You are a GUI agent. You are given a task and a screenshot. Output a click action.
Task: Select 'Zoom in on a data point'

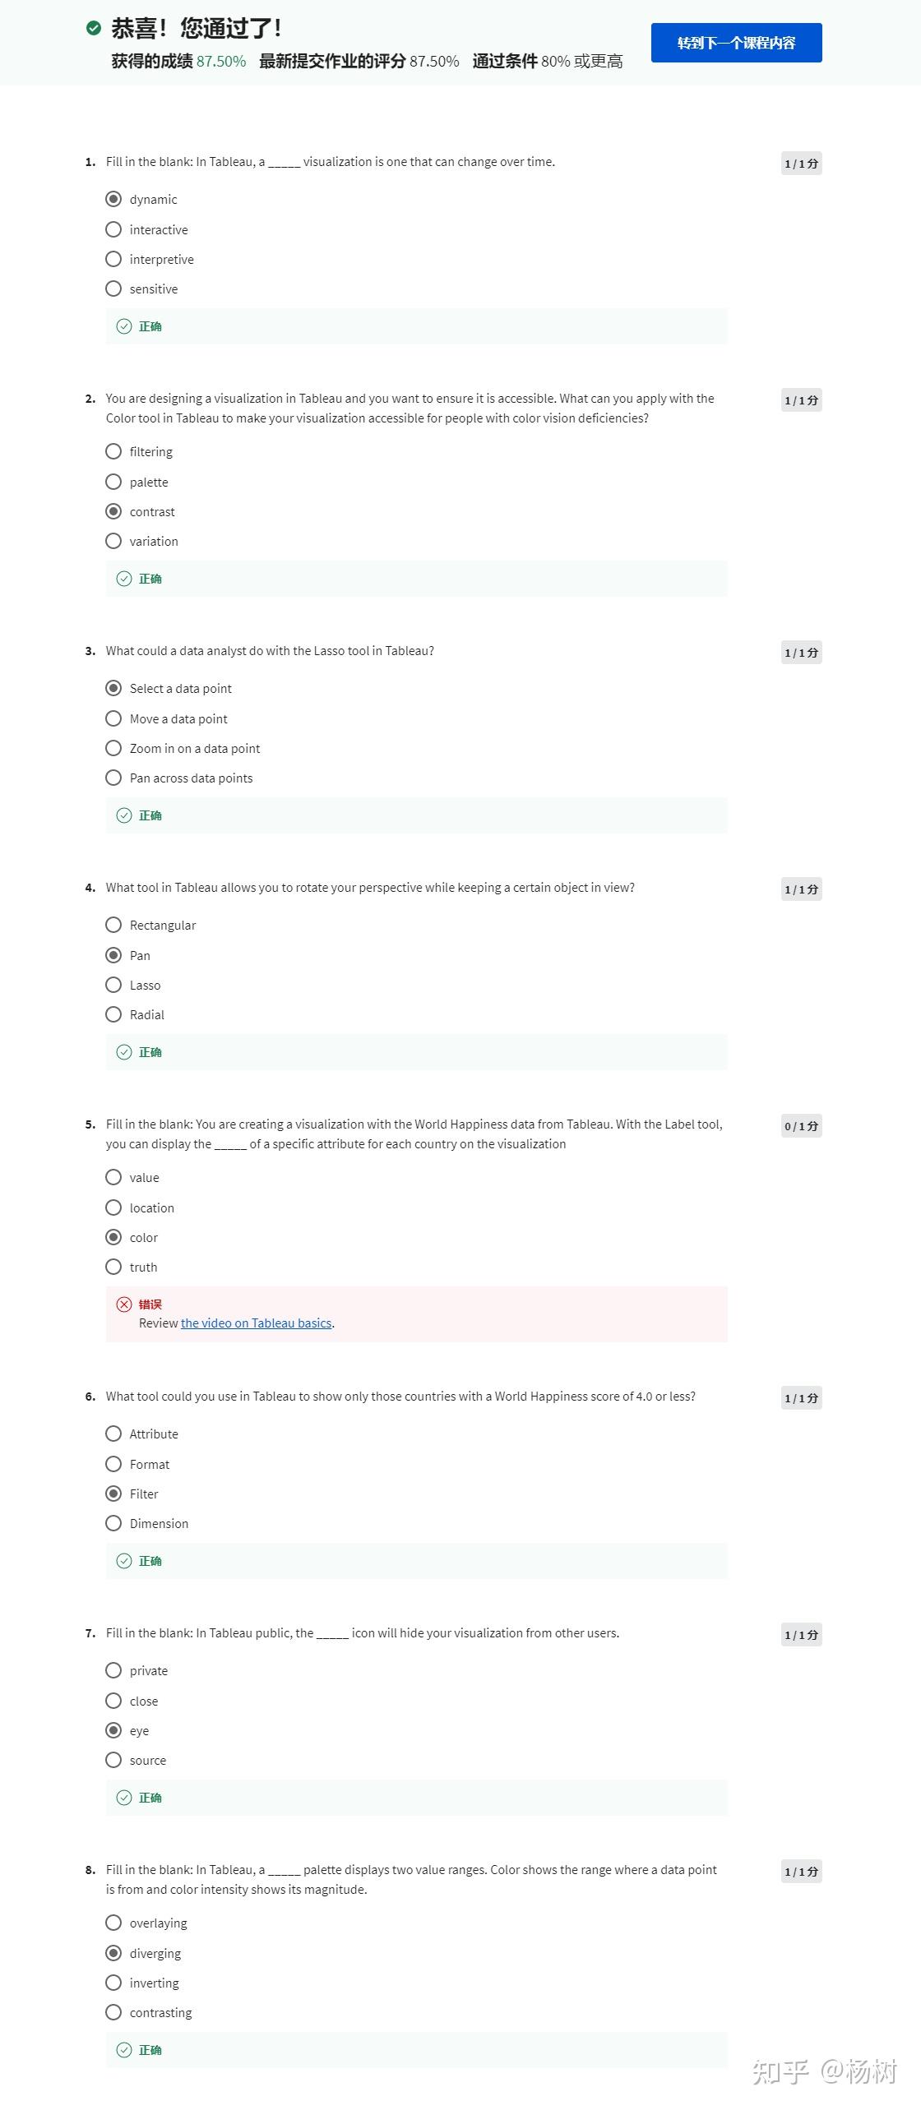(x=113, y=748)
